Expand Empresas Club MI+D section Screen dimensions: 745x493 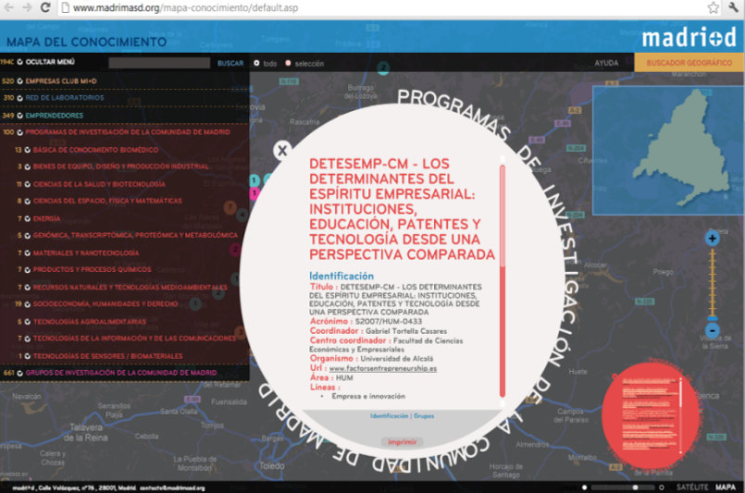[20, 81]
